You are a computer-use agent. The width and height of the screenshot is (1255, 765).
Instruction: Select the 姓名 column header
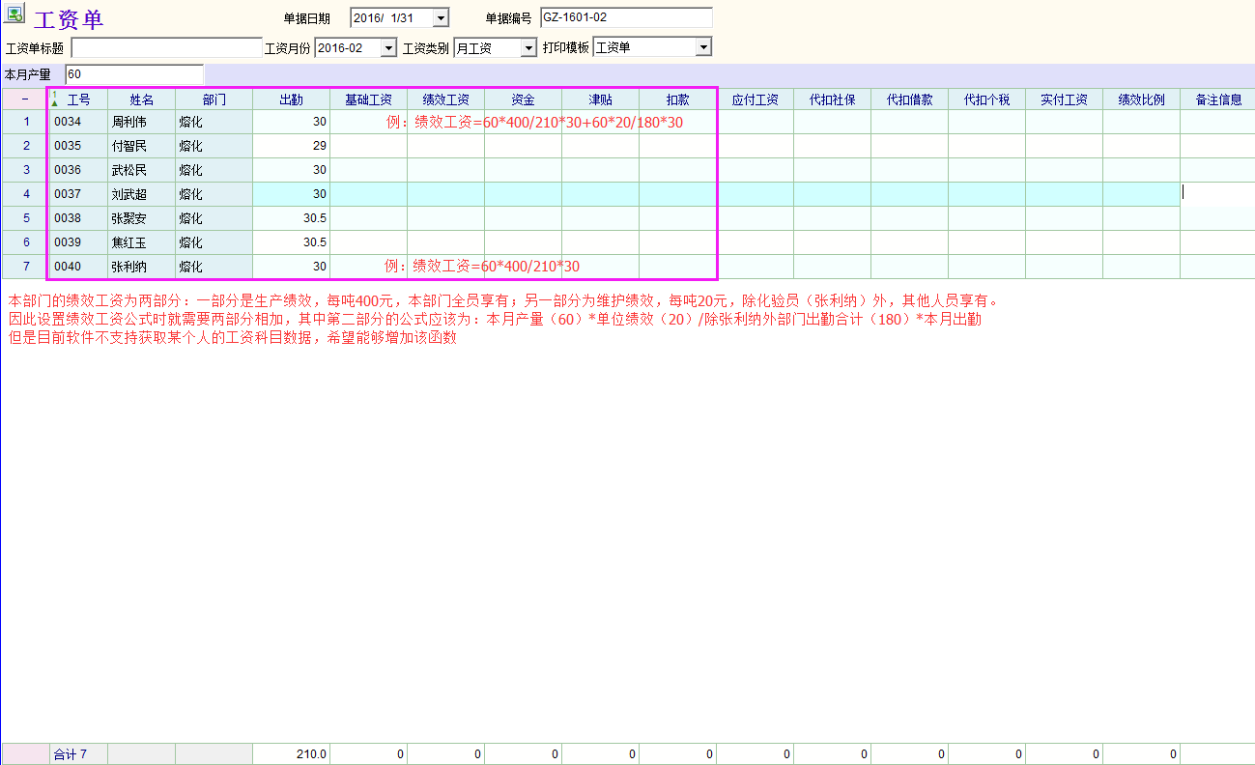point(142,99)
